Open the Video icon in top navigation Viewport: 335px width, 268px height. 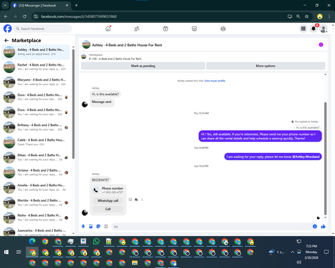point(165,29)
